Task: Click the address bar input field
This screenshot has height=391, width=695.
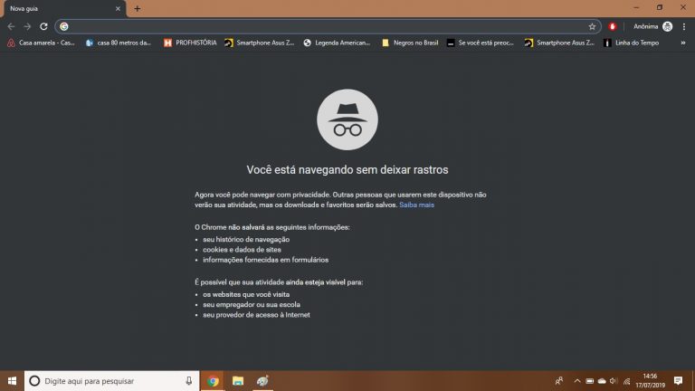Action: click(x=328, y=26)
